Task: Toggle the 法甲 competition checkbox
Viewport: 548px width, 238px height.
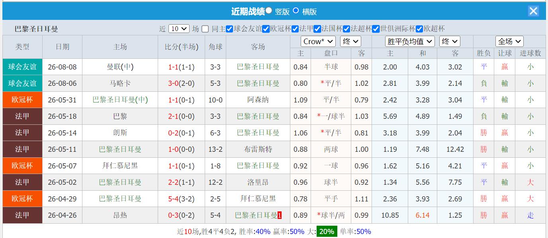Action: click(295, 29)
